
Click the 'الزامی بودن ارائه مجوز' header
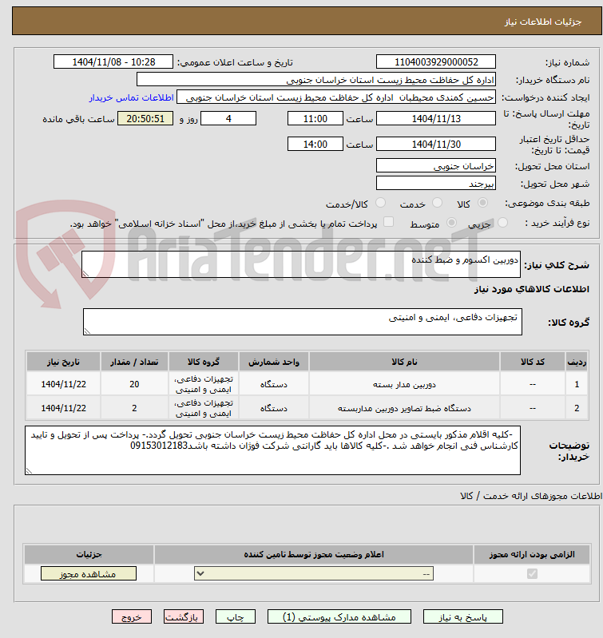[532, 555]
